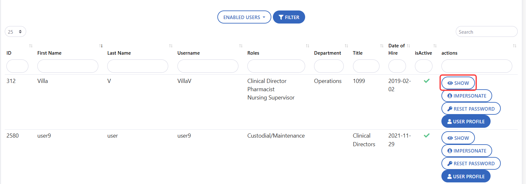Reset password for user9
This screenshot has height=184, width=526.
coord(471,163)
